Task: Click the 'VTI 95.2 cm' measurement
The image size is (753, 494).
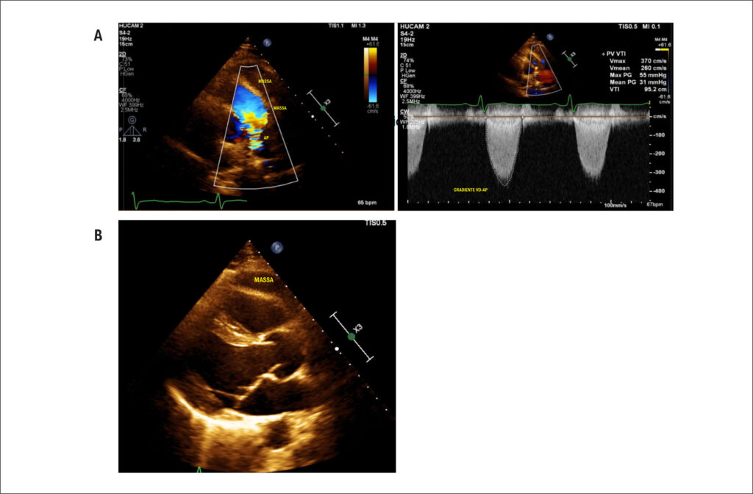Action: (x=638, y=90)
